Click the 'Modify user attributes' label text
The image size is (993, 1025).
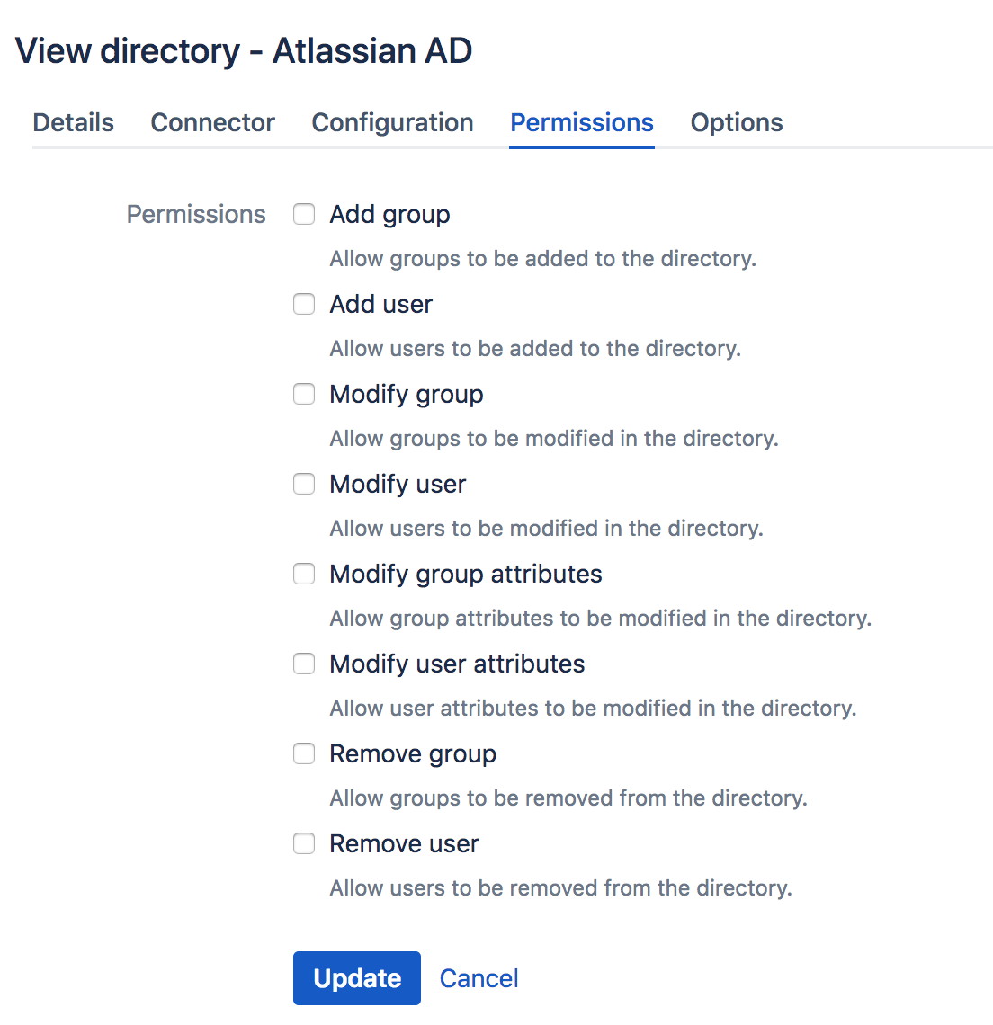click(x=457, y=664)
